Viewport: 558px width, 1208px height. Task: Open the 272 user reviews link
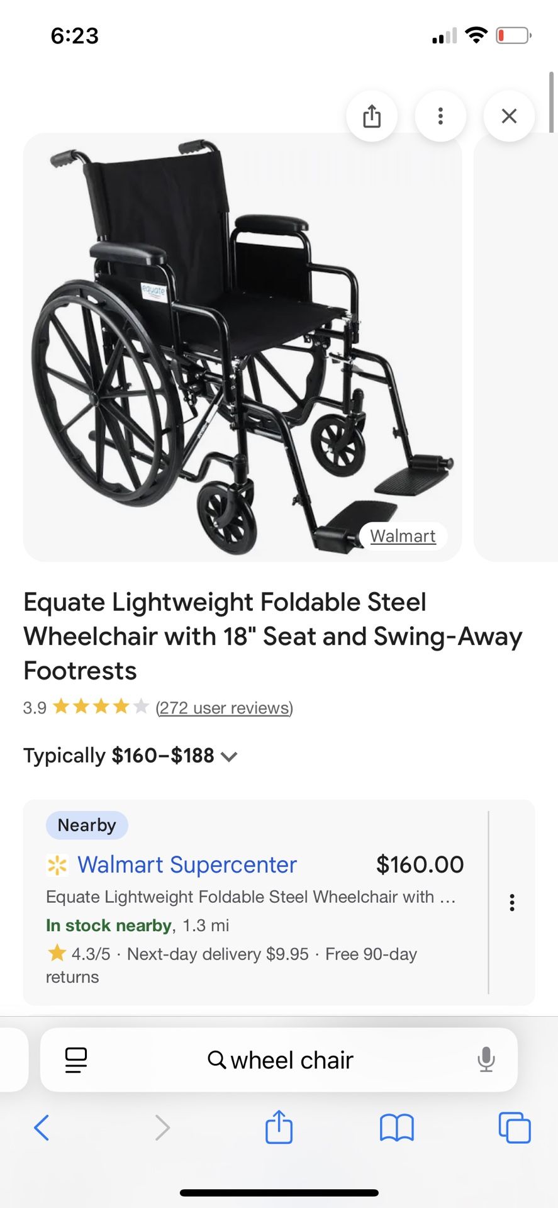[223, 708]
